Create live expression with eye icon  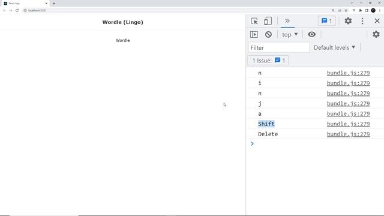[311, 34]
